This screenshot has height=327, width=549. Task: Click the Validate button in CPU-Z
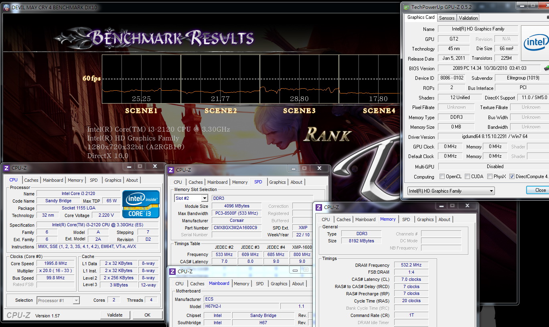(x=115, y=315)
